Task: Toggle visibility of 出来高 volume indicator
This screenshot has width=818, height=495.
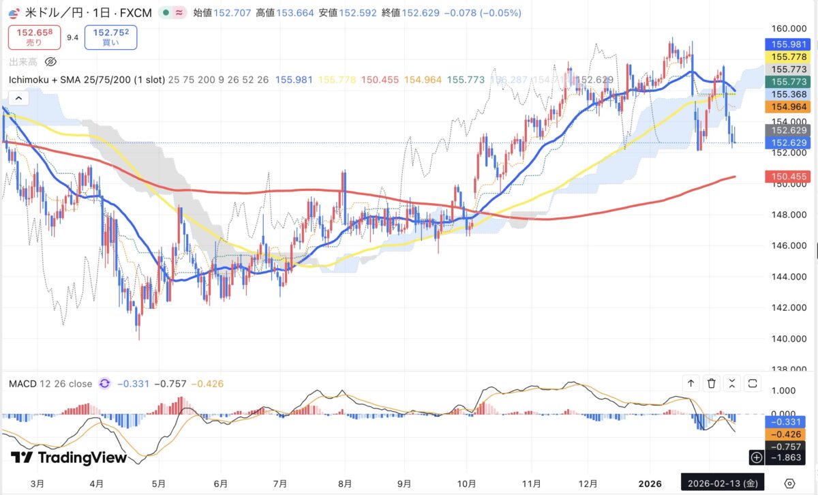Action: click(50, 62)
